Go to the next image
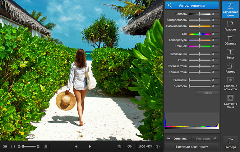This screenshot has width=240, height=152. [90, 146]
